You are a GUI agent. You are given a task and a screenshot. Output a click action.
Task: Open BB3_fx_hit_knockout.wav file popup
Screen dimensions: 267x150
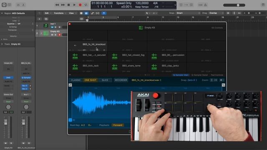[x=146, y=80]
